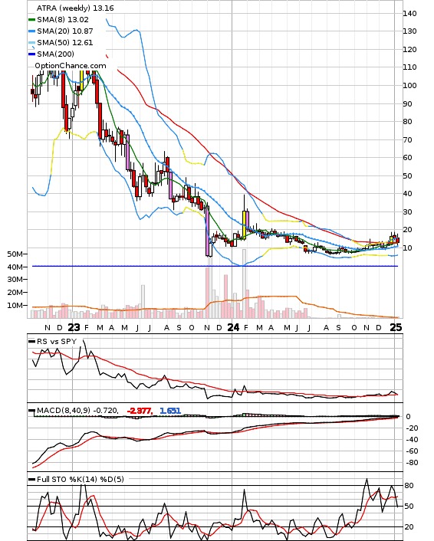Click the green SMA(8) legend swatch
This screenshot has width=434, height=541.
31,20
